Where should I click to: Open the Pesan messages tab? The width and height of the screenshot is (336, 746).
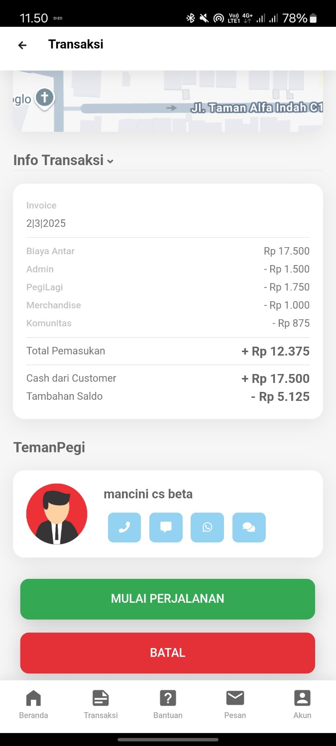coord(235,705)
